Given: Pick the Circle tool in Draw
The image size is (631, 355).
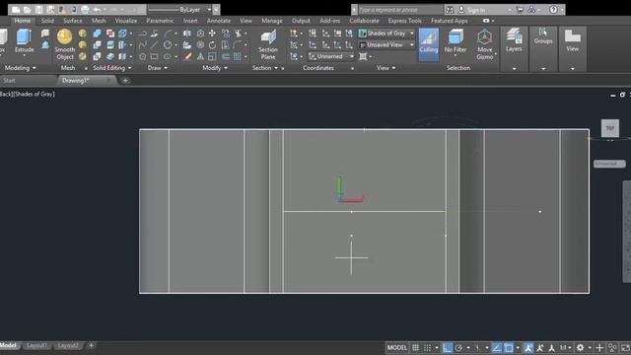Looking at the screenshot, I should click(168, 44).
